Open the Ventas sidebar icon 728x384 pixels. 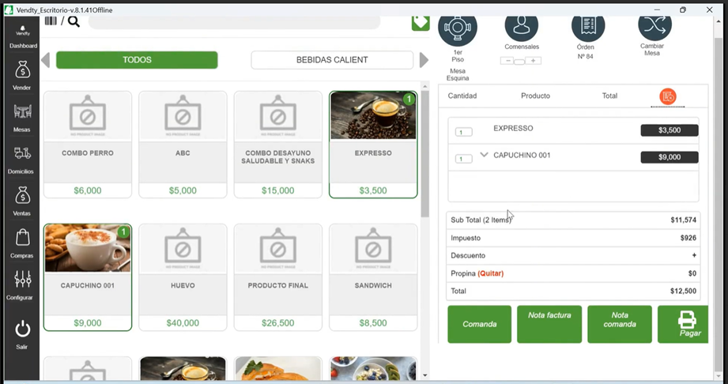tap(22, 196)
